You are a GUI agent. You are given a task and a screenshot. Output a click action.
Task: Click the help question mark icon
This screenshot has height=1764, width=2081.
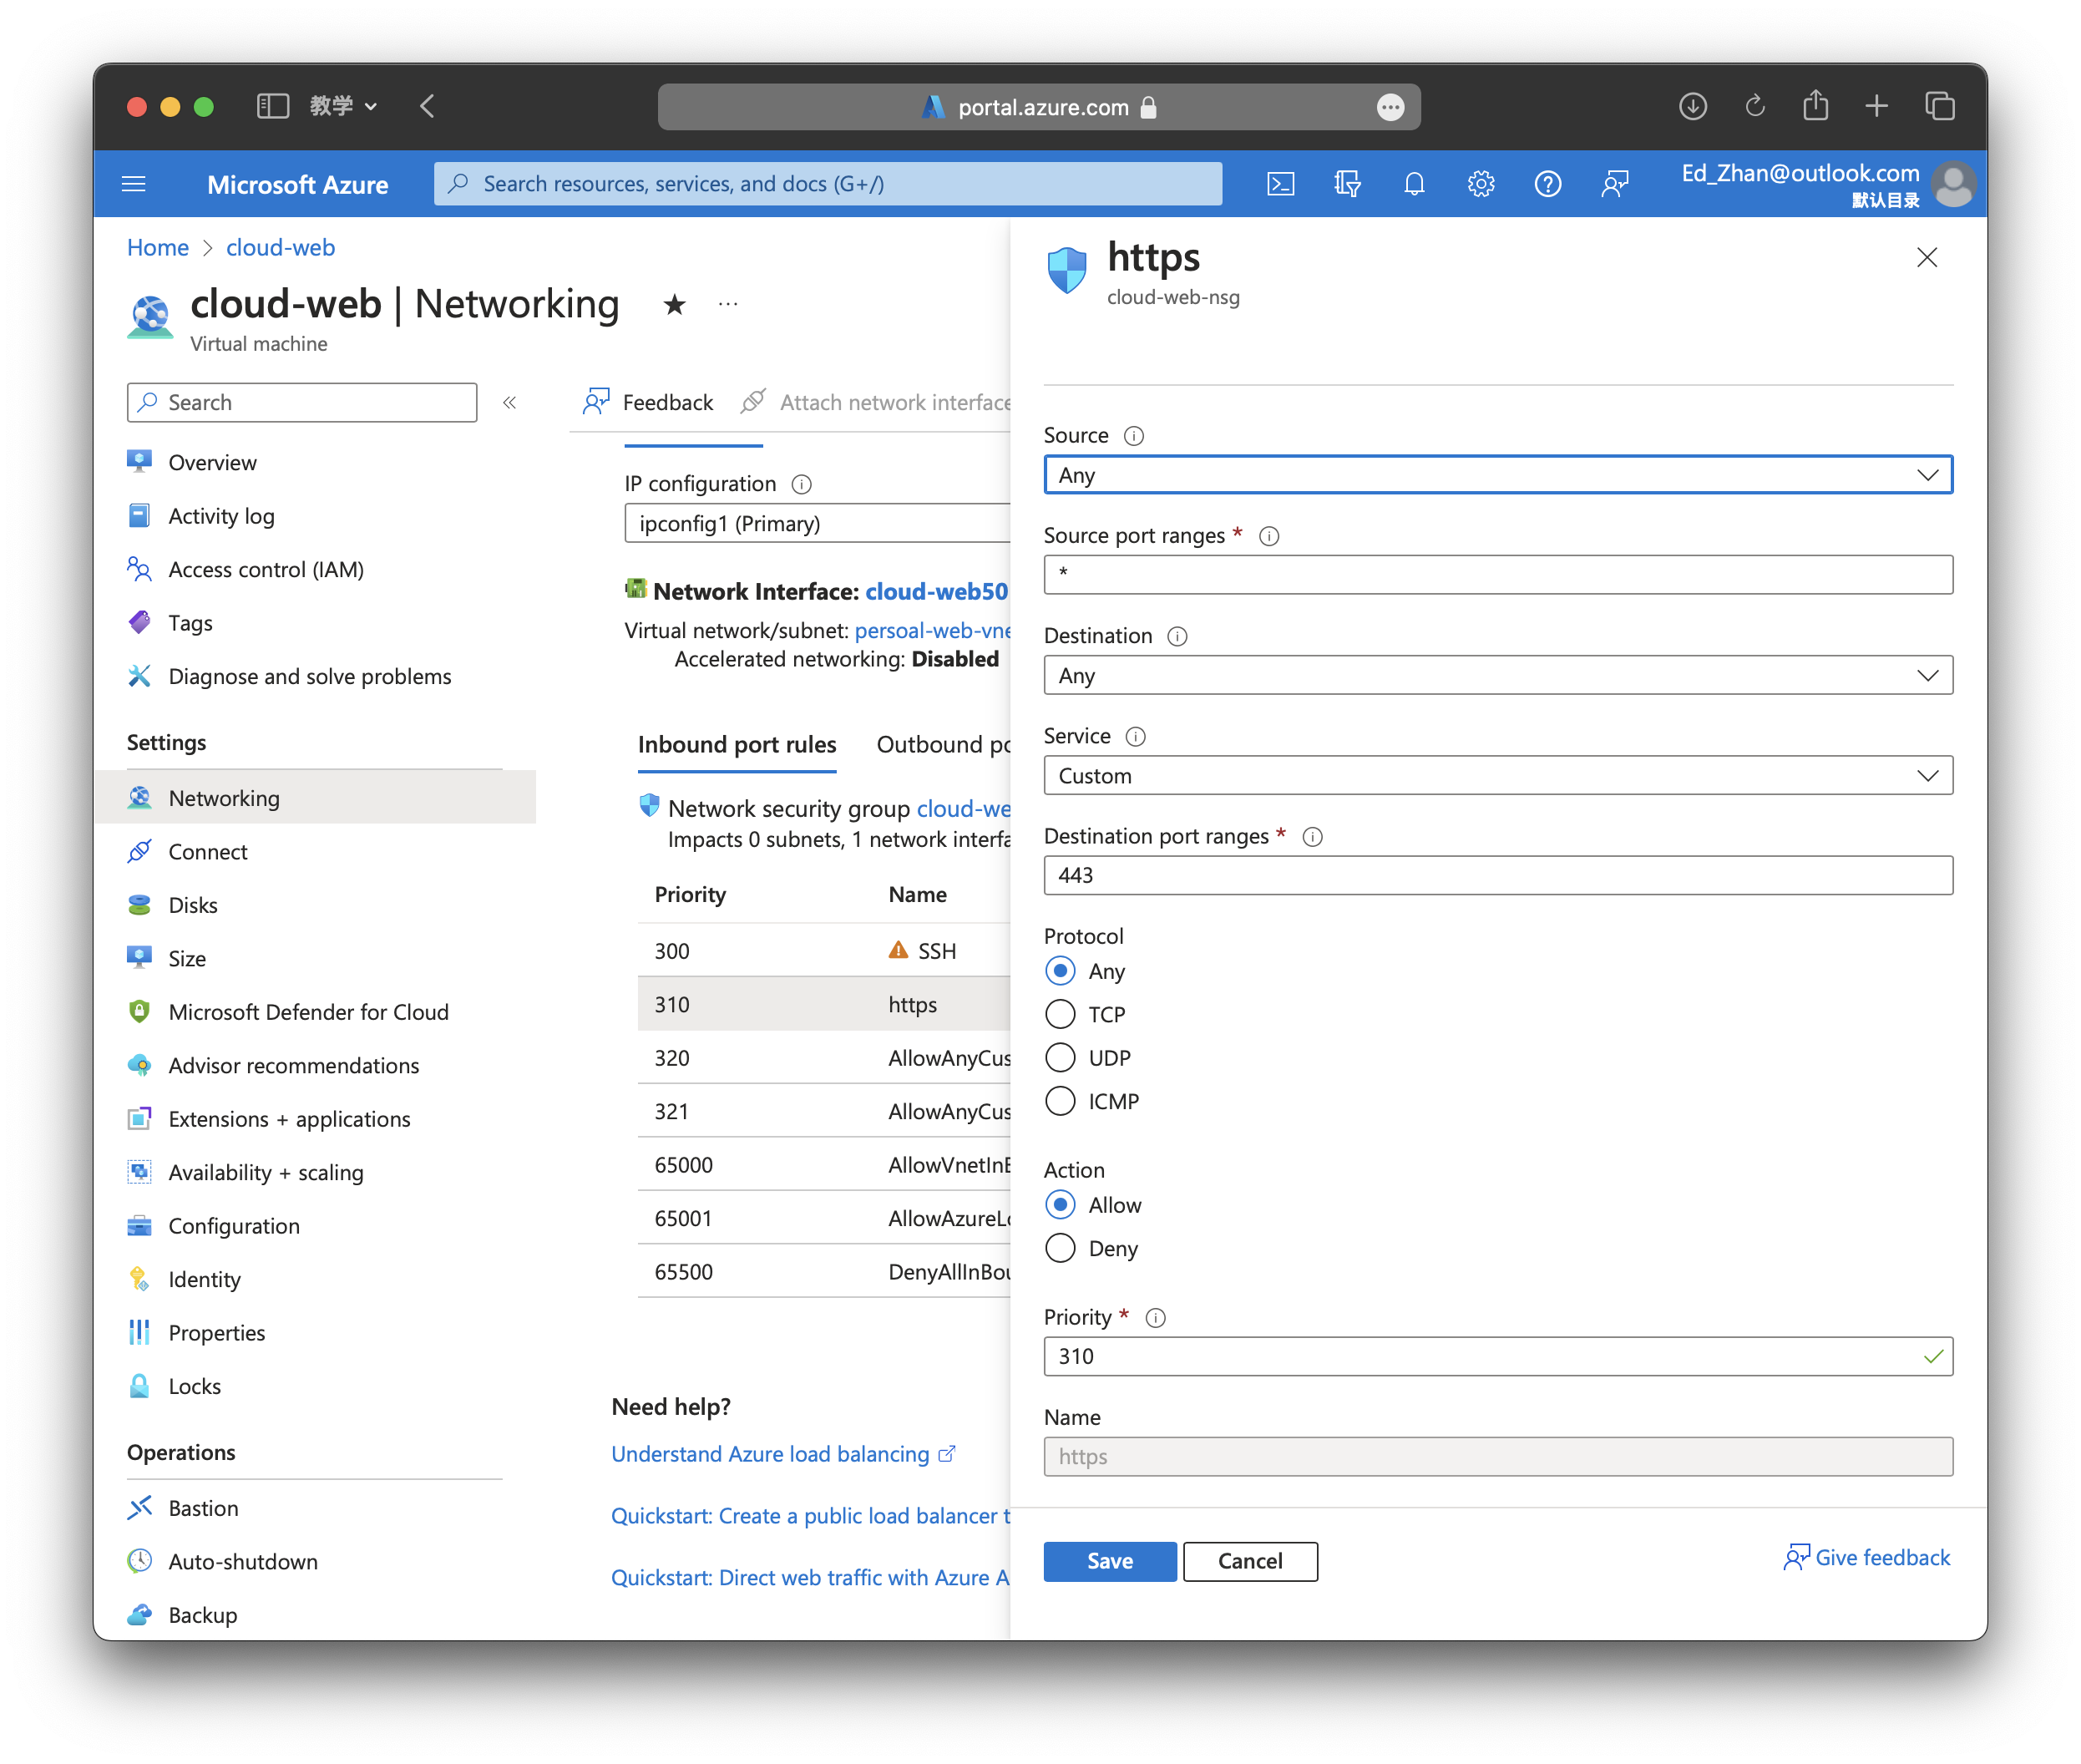click(x=1547, y=184)
